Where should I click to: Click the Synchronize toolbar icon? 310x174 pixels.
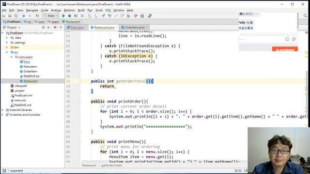point(16,16)
